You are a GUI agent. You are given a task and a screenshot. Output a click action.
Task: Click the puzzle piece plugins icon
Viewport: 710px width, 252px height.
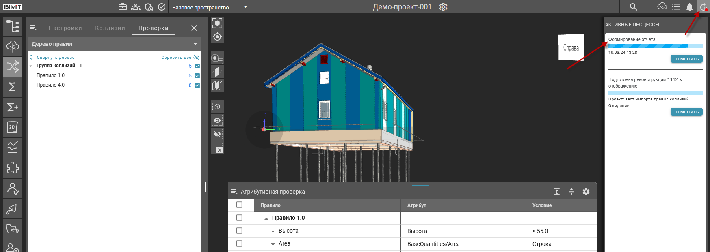point(13,168)
